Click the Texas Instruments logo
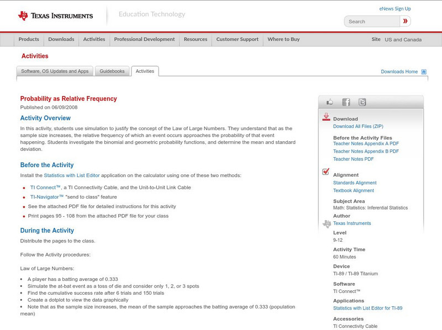The image size is (442, 330). pyautogui.click(x=55, y=16)
